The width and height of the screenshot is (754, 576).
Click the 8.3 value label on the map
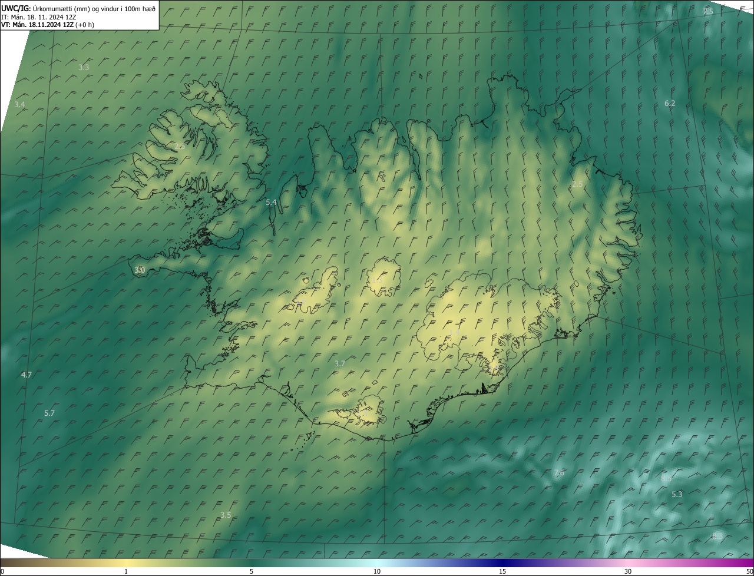tap(717, 535)
